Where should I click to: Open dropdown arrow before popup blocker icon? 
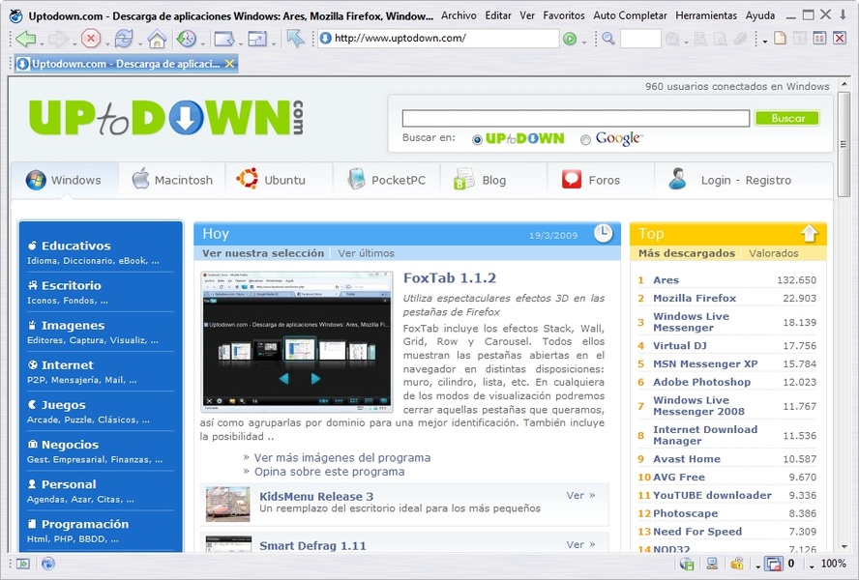[757, 565]
